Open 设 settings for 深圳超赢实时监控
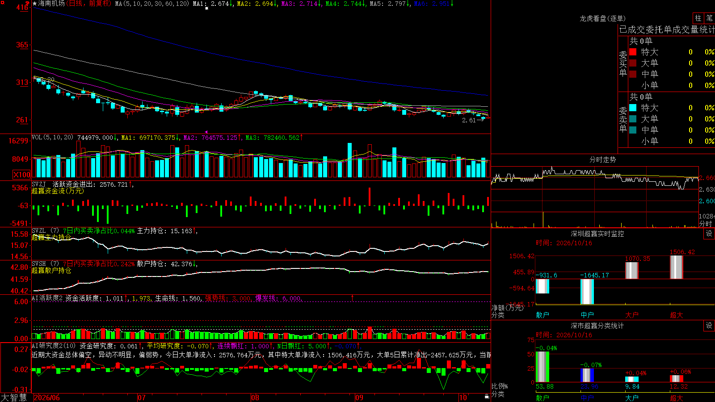 coord(709,234)
